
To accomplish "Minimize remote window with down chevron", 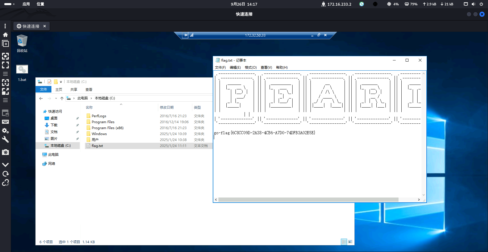I will click(5, 165).
